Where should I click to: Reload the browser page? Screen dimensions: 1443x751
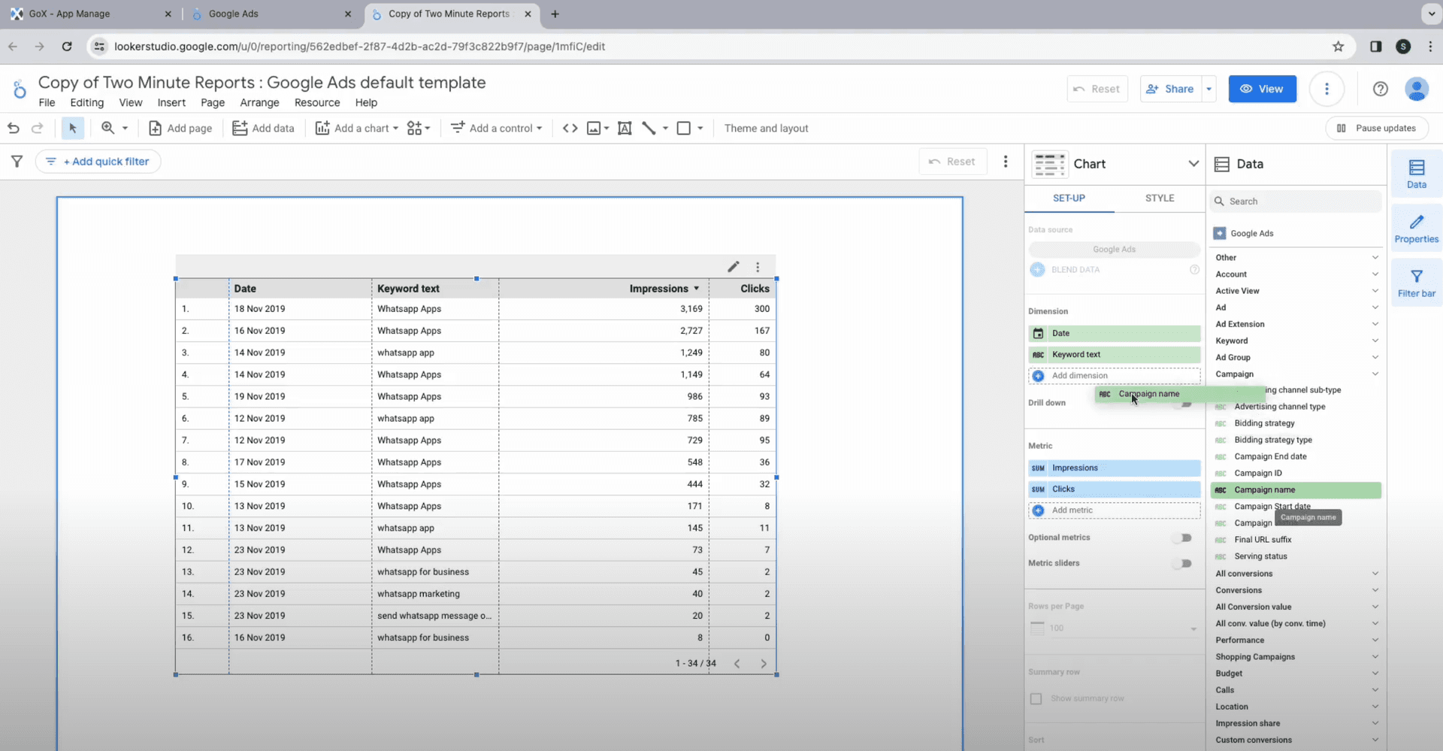click(67, 47)
